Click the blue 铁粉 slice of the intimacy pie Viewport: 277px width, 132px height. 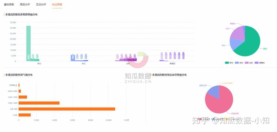(x=236, y=44)
